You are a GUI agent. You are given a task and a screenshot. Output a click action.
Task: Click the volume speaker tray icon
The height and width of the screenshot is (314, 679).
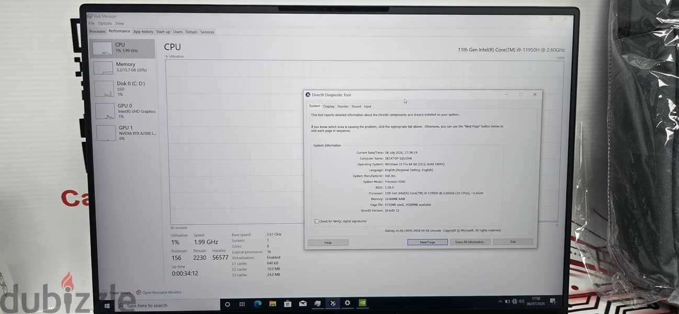tap(520, 301)
